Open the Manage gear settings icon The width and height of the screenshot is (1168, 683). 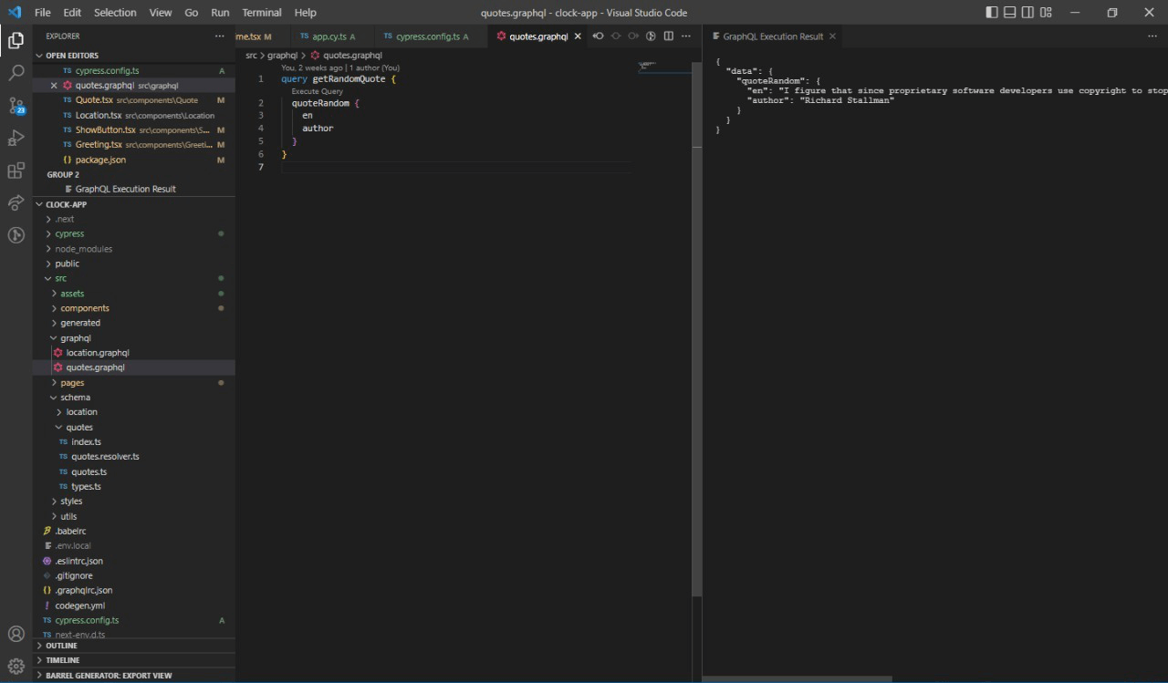(x=16, y=666)
